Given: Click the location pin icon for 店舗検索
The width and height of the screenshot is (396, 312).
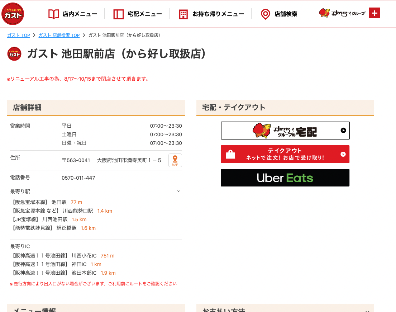Looking at the screenshot, I should click(x=266, y=14).
